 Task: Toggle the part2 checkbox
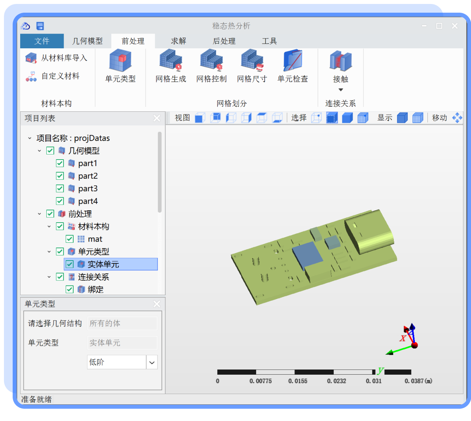click(x=60, y=176)
